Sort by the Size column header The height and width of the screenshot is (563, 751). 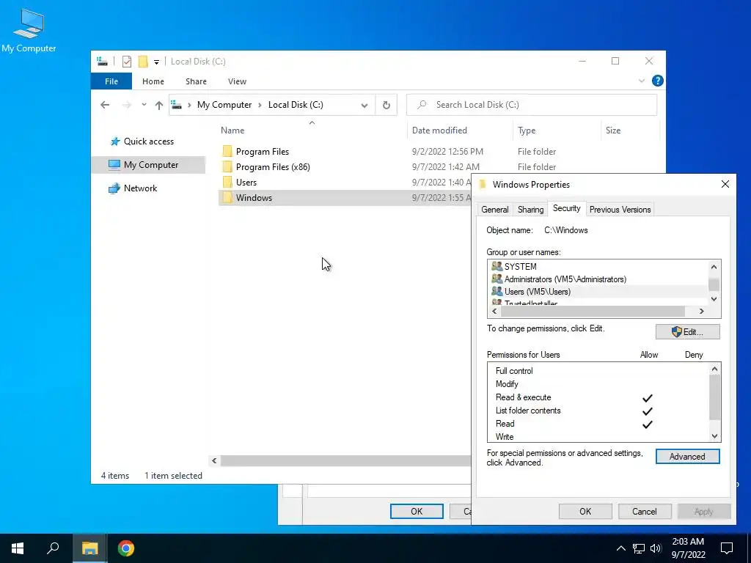coord(630,130)
